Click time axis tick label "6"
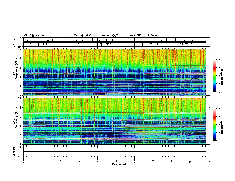Image resolution: width=235 pixels, height=181 pixels. (135, 161)
